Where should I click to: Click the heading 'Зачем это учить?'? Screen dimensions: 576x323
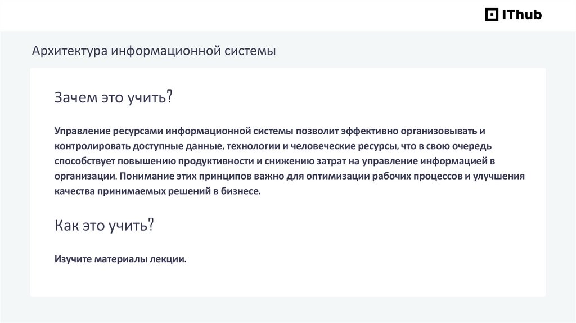(112, 97)
